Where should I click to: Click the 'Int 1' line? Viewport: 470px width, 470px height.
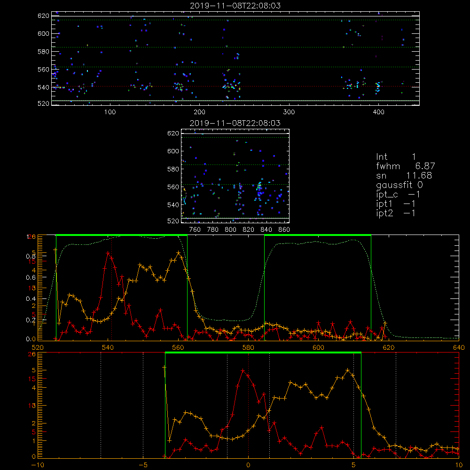coord(396,157)
